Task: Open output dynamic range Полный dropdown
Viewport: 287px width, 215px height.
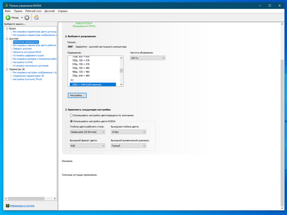Action: pos(129,146)
